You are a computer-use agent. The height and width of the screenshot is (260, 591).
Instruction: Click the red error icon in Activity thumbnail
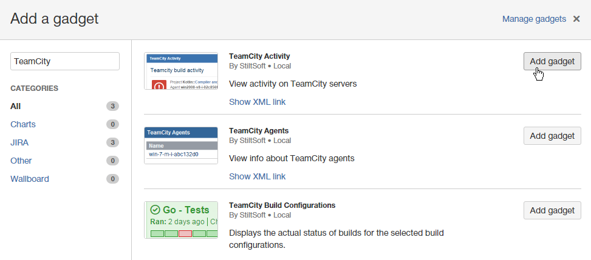point(159,85)
